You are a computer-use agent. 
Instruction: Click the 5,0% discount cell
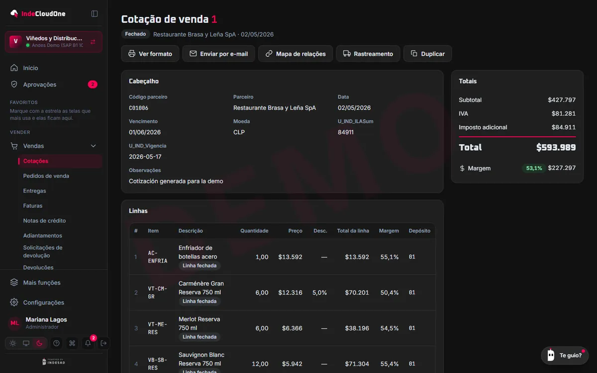click(x=319, y=292)
